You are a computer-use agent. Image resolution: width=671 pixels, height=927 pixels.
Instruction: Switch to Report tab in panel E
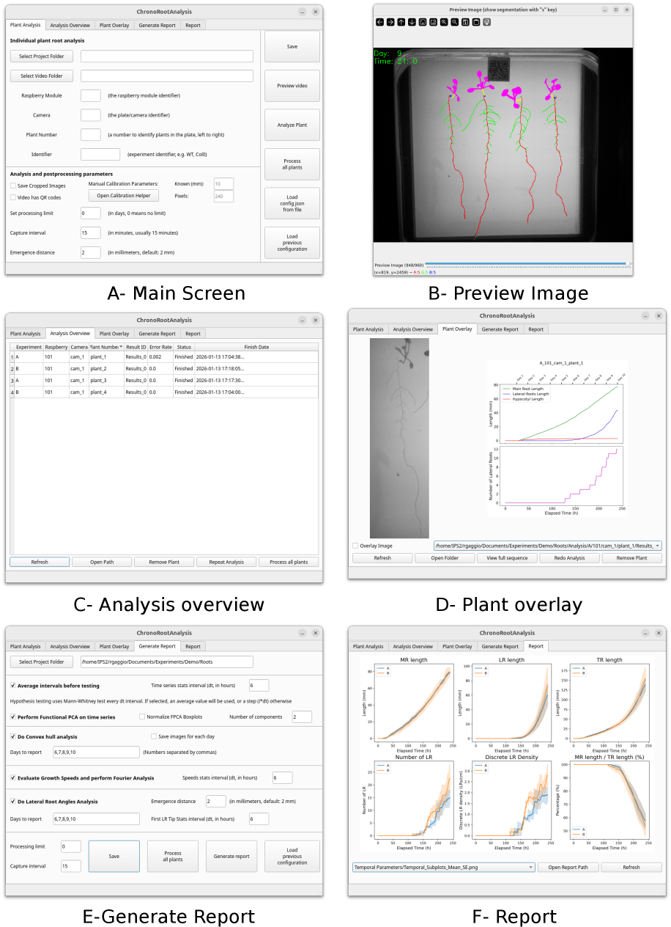click(x=193, y=646)
